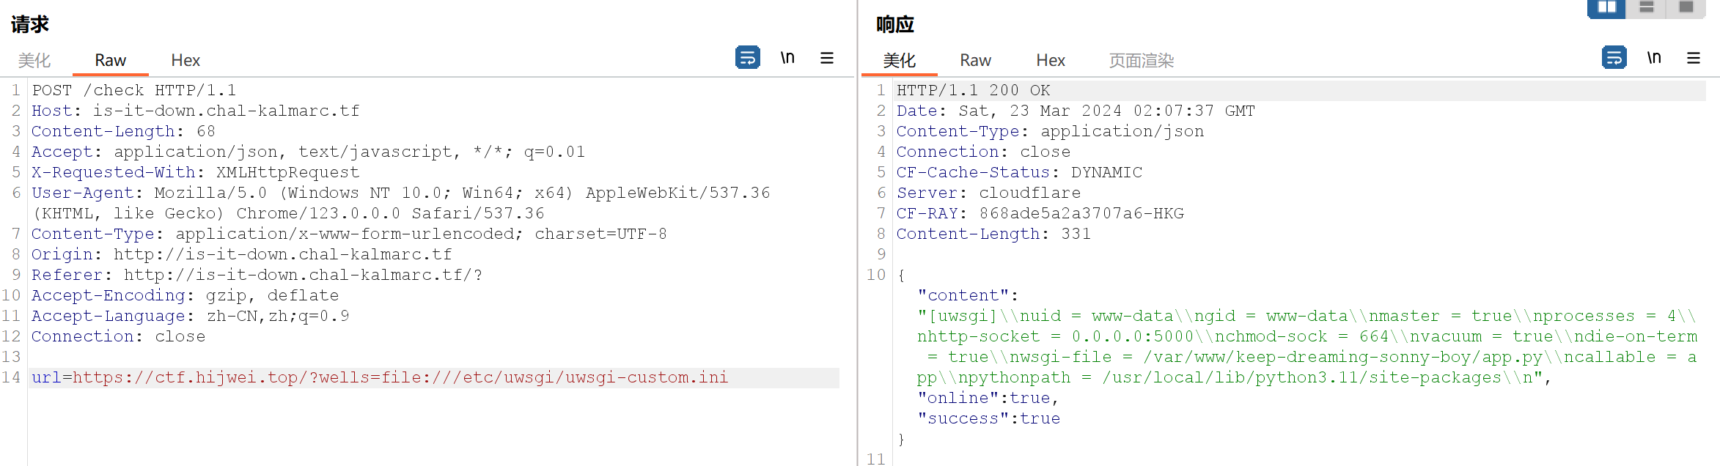
Task: Open the response Raw tab
Action: point(976,60)
